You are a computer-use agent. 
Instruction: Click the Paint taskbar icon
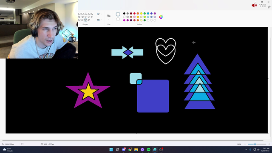point(155,150)
